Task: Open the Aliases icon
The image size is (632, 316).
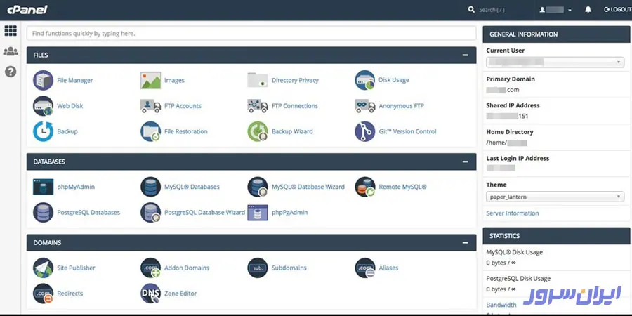Action: point(365,268)
